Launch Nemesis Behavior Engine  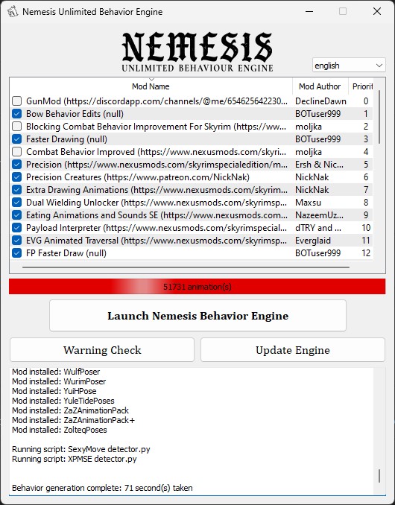pyautogui.click(x=197, y=316)
